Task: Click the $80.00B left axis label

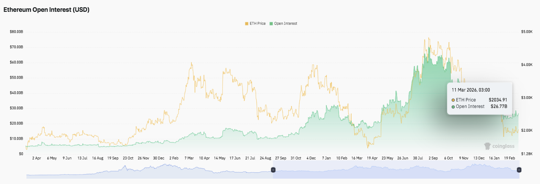Action: 16,32
